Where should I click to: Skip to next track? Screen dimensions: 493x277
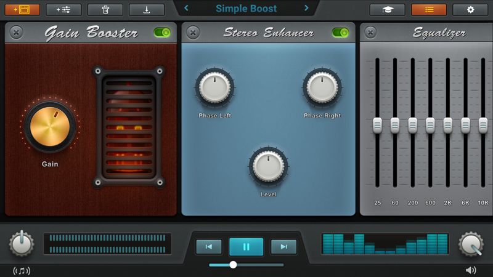pos(283,247)
